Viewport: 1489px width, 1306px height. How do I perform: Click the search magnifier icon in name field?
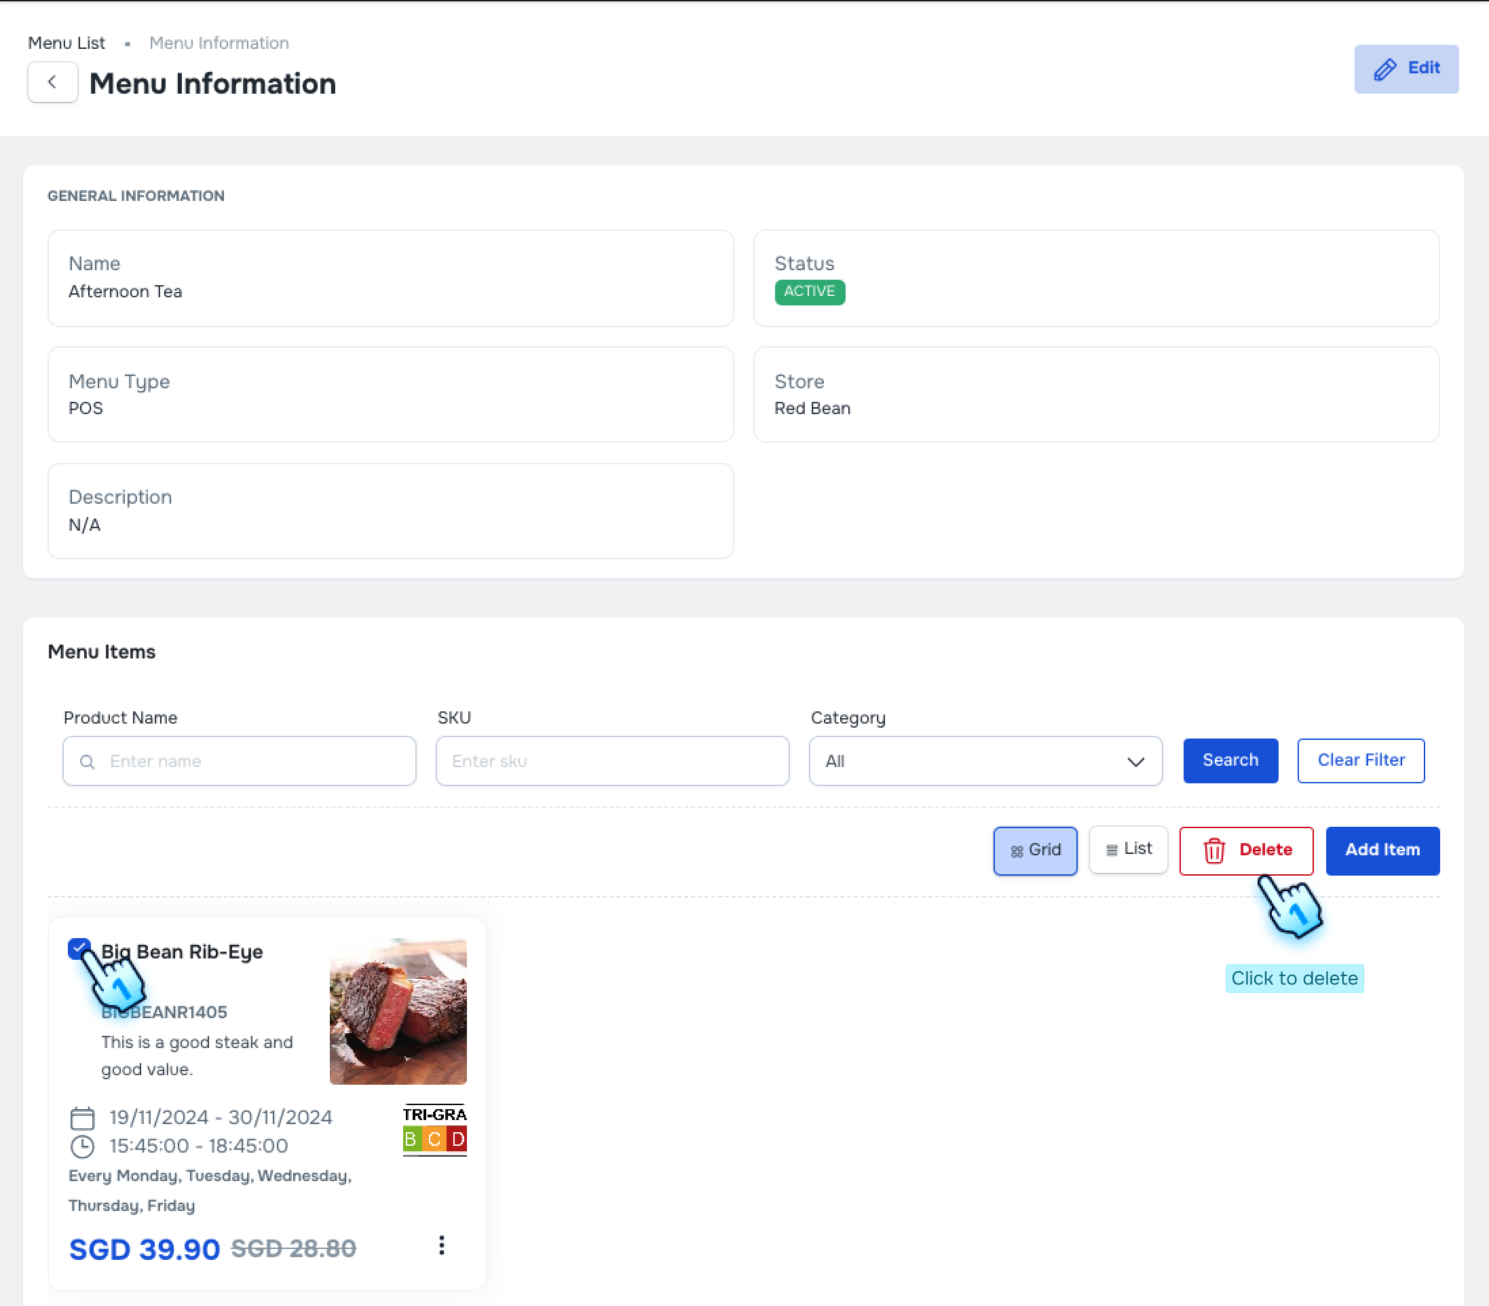click(88, 762)
